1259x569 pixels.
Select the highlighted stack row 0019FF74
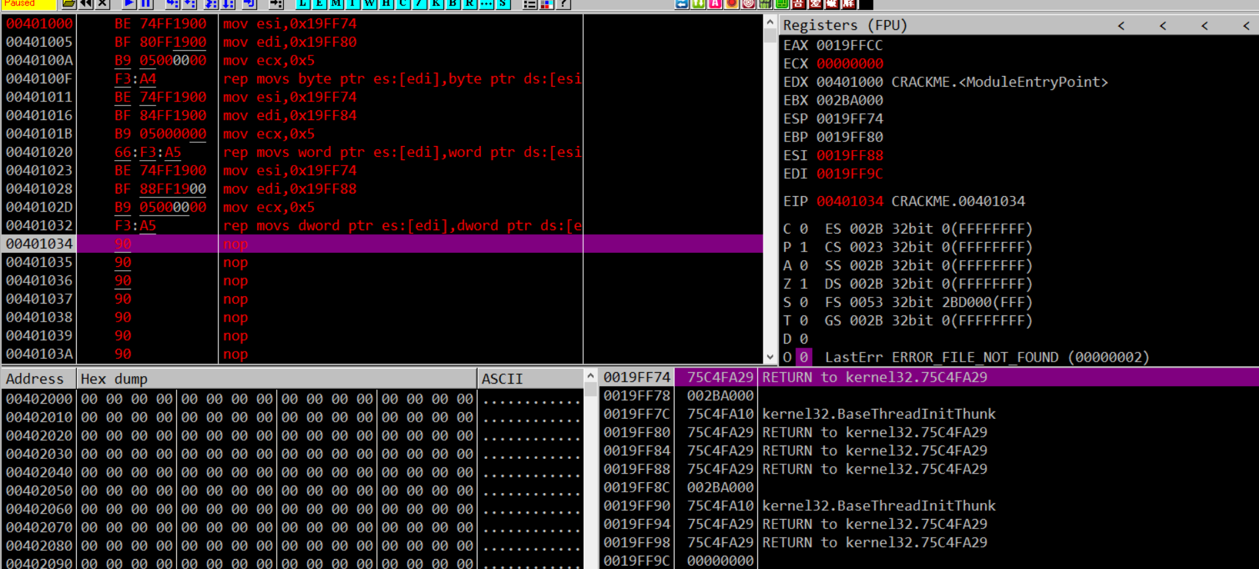click(928, 378)
